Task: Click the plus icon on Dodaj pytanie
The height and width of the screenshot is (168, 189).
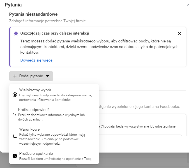Action: (15, 76)
